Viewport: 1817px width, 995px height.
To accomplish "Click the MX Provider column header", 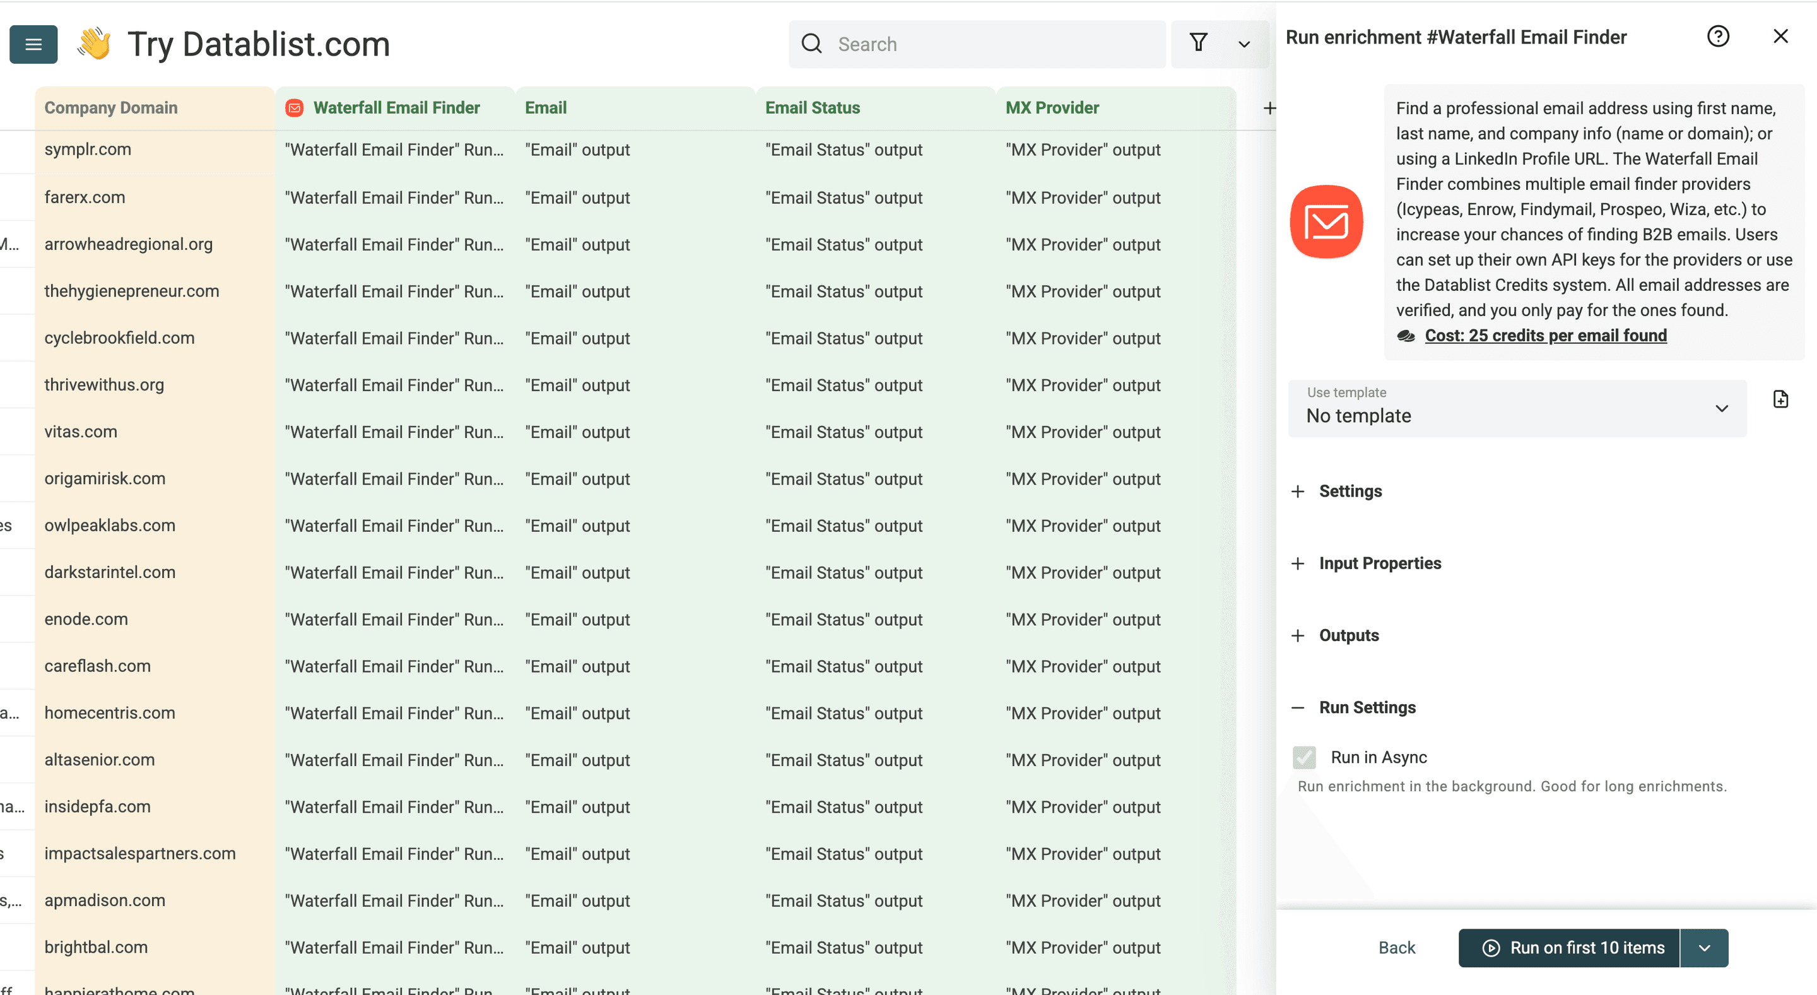I will [1116, 108].
